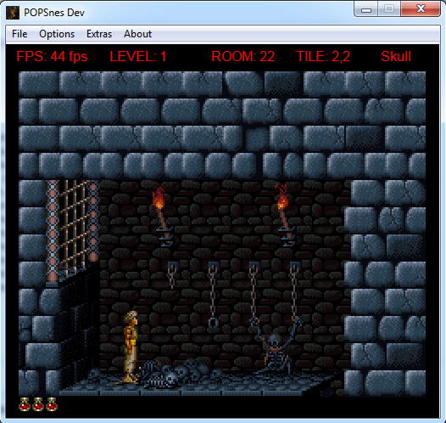The image size is (446, 423).
Task: Minimize the POPSnes Dev window
Action: (366, 9)
